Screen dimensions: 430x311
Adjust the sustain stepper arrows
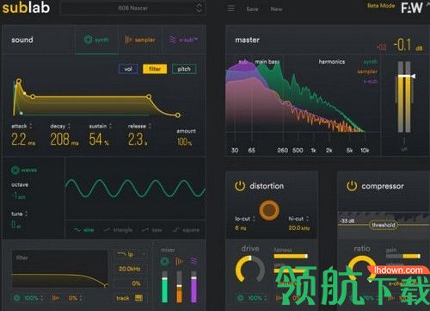pos(111,126)
